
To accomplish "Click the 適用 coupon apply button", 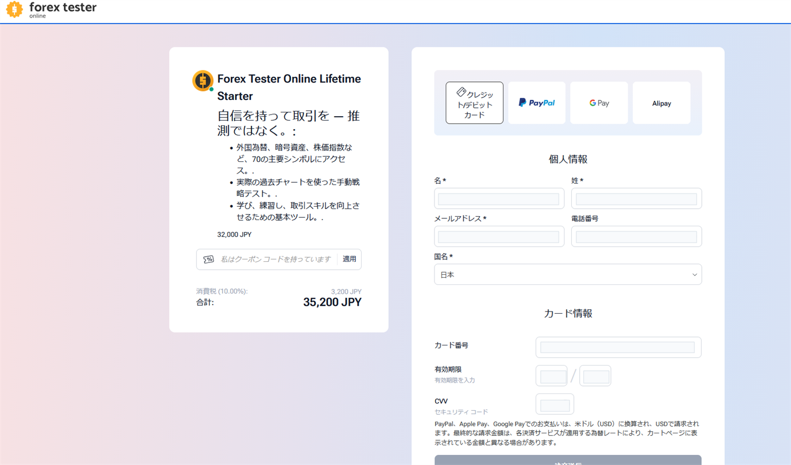I will click(349, 259).
